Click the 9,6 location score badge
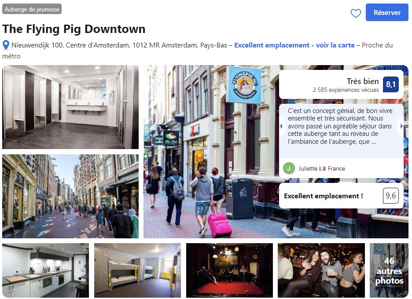The width and height of the screenshot is (412, 299). (x=390, y=196)
